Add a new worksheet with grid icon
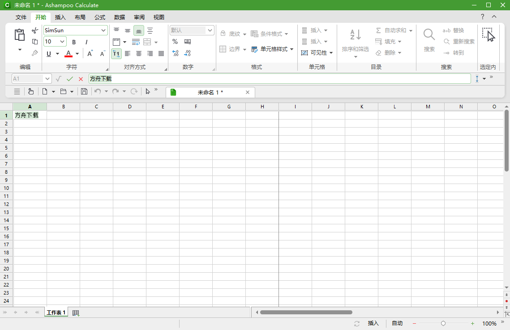The height and width of the screenshot is (330, 510). coord(76,313)
